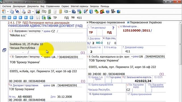Toggle the Перевезення Україною checkbox
The image size is (182, 102).
tap(128, 22)
